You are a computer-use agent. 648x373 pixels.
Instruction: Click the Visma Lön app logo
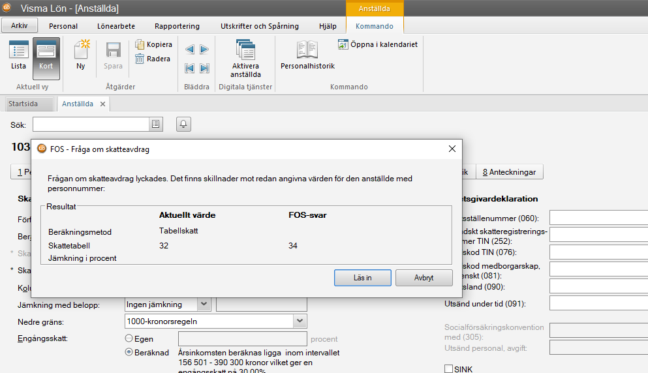pyautogui.click(x=7, y=7)
